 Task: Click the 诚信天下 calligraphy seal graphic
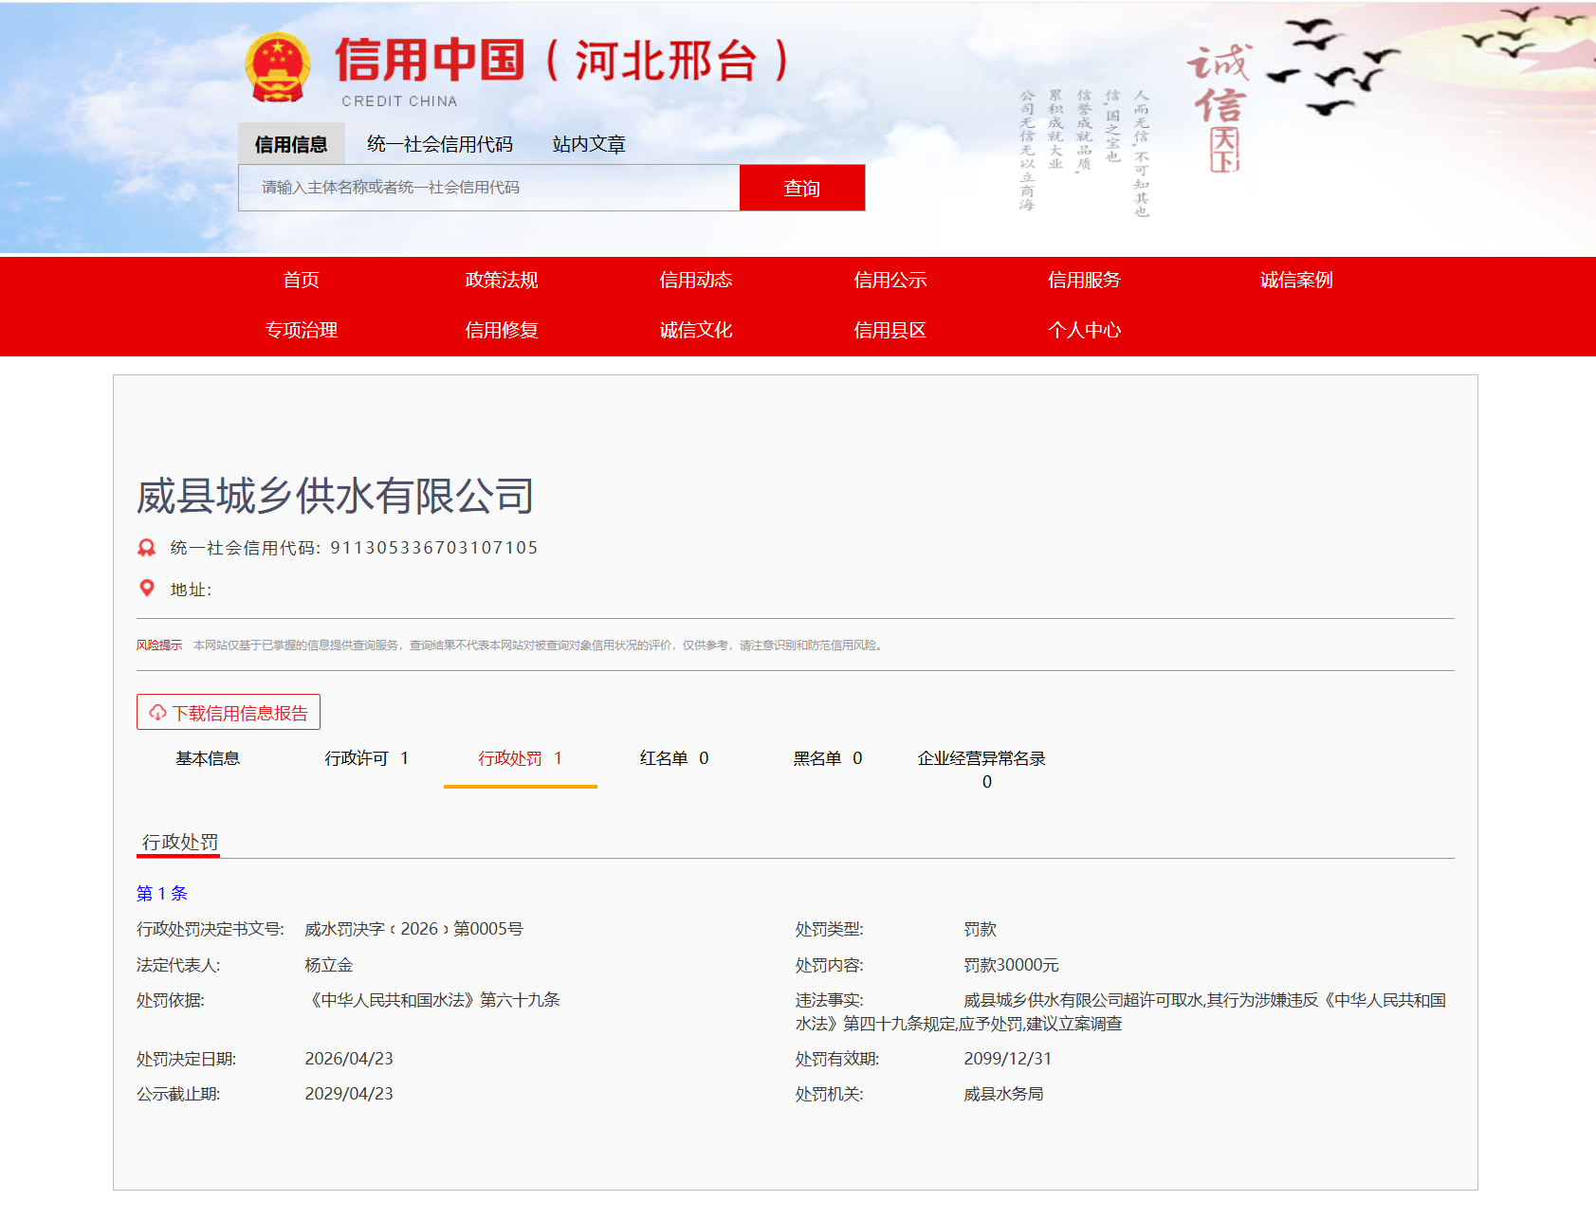[x=1220, y=107]
